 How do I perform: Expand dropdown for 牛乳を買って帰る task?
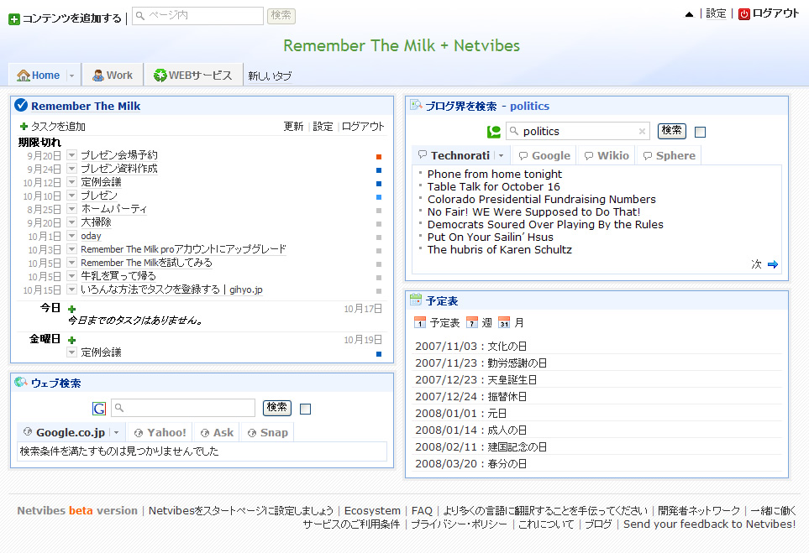point(71,276)
